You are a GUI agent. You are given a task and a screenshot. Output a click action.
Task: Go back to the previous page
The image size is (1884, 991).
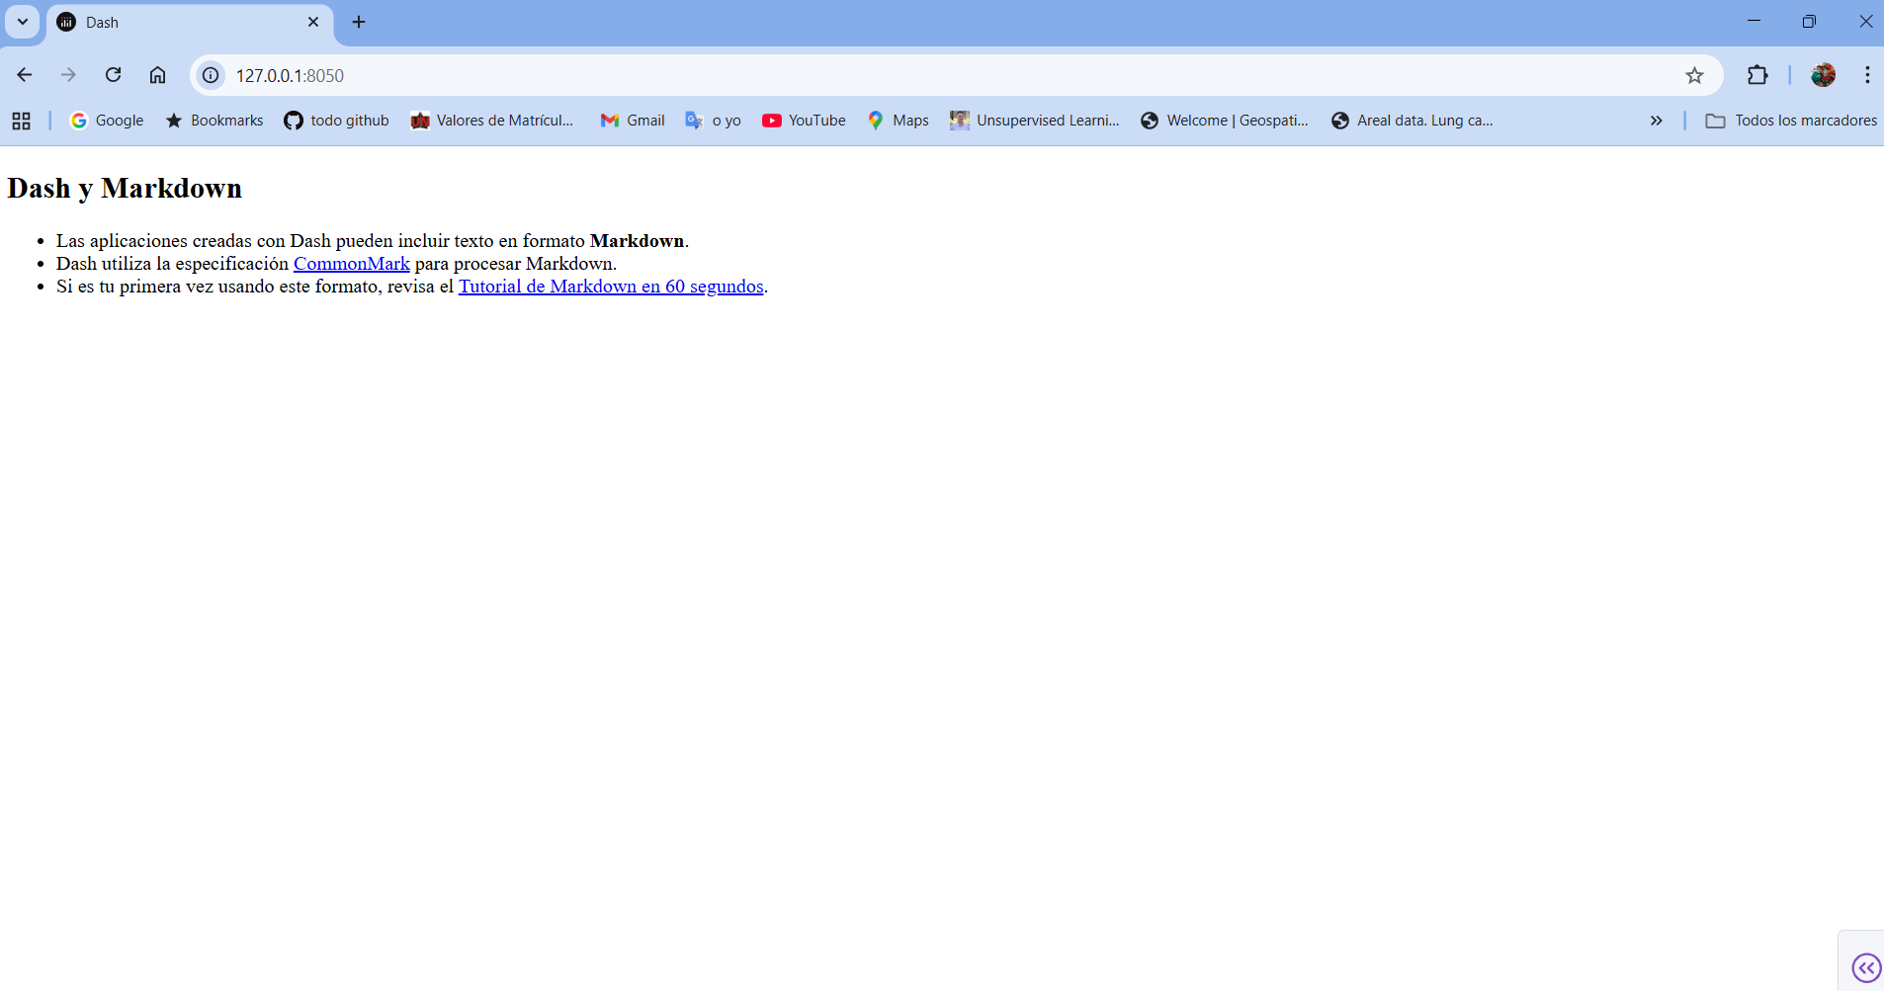tap(25, 75)
